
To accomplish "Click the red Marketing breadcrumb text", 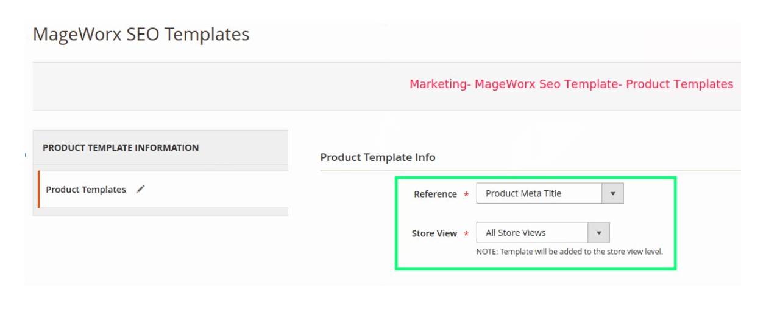I will click(x=437, y=84).
